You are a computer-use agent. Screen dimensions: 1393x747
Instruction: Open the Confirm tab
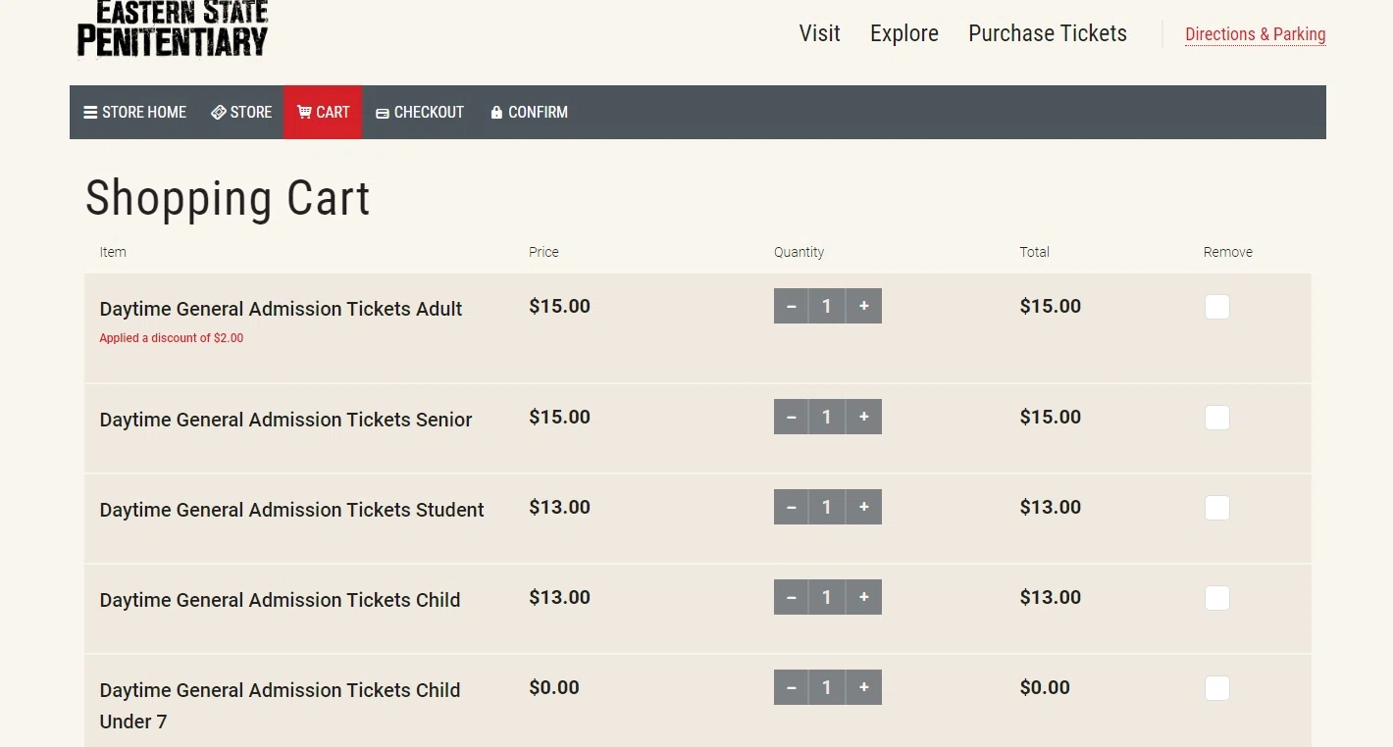tap(529, 112)
